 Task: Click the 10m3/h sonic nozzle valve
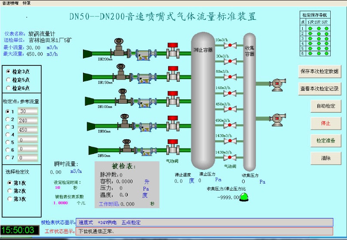(x=230, y=46)
